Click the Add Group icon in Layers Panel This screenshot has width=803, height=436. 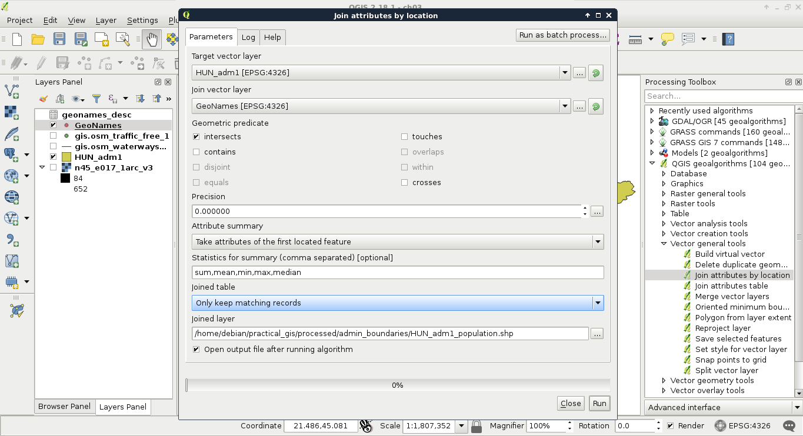tap(60, 99)
